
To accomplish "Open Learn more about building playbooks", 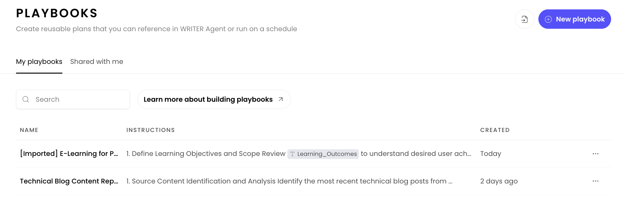I will 208,99.
